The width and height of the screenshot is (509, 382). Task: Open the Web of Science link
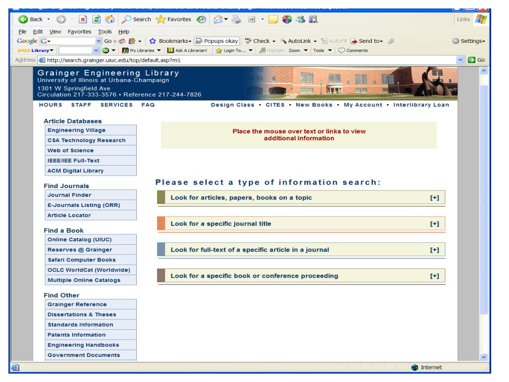pyautogui.click(x=90, y=150)
